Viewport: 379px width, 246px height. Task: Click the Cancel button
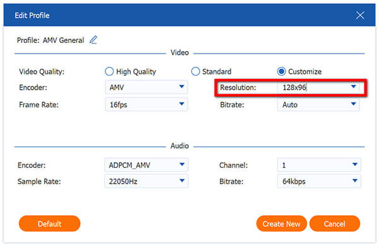click(x=335, y=223)
